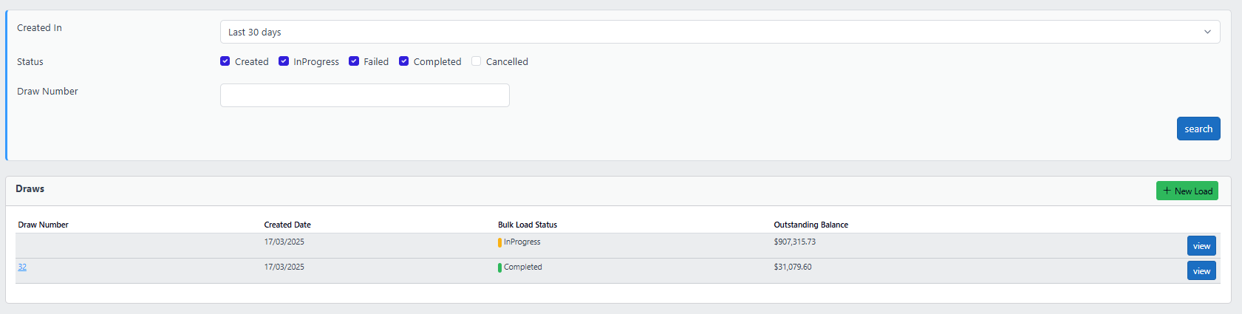Click the green New Load button
The height and width of the screenshot is (314, 1242).
[1187, 191]
